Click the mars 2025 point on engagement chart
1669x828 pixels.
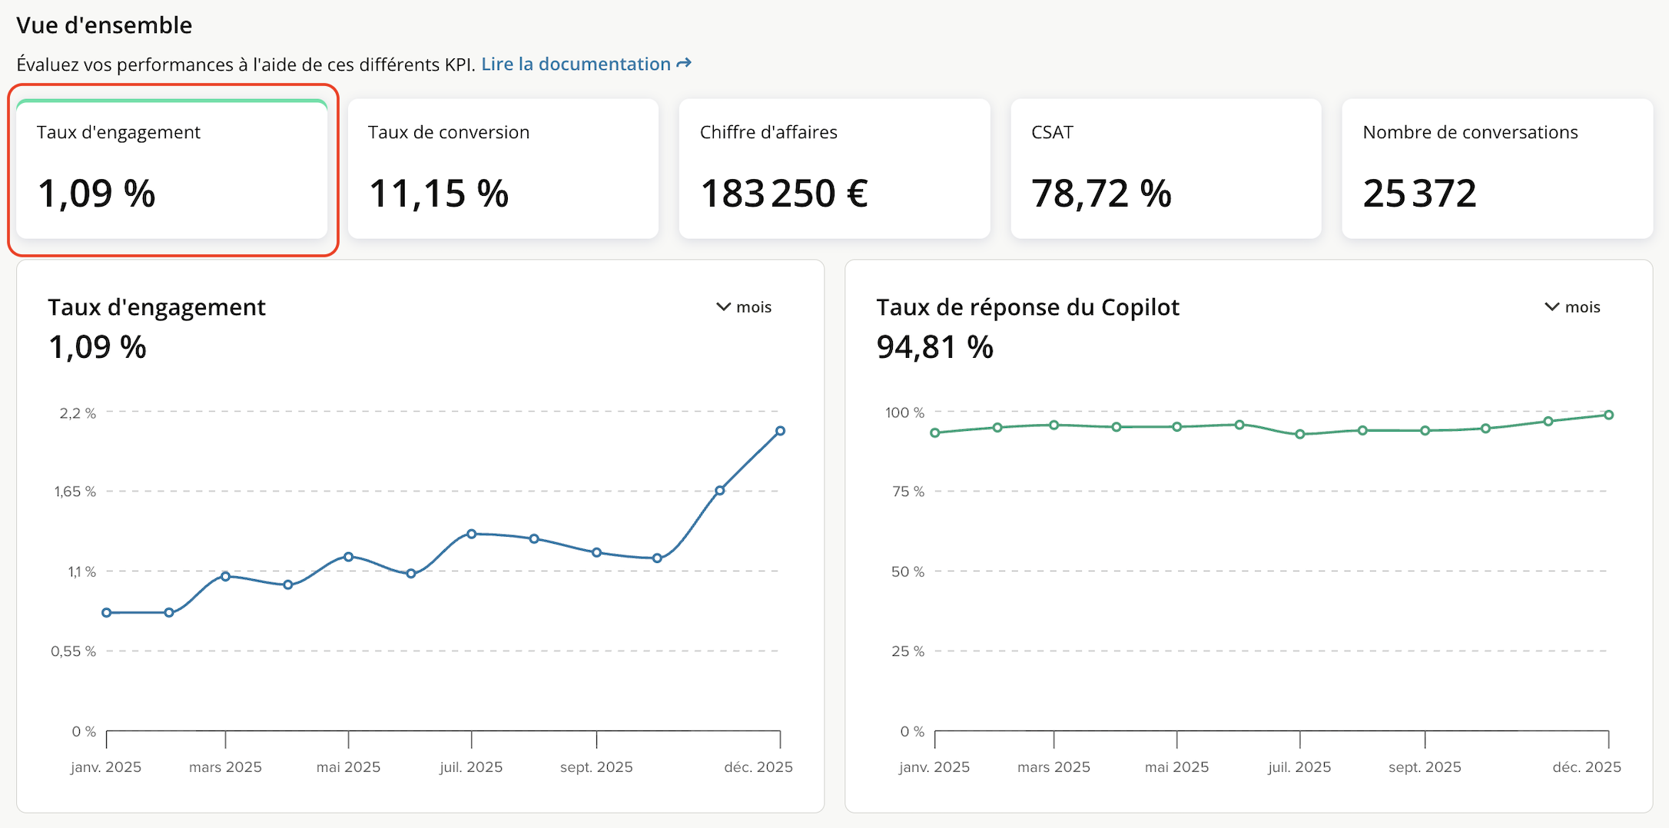pos(225,576)
